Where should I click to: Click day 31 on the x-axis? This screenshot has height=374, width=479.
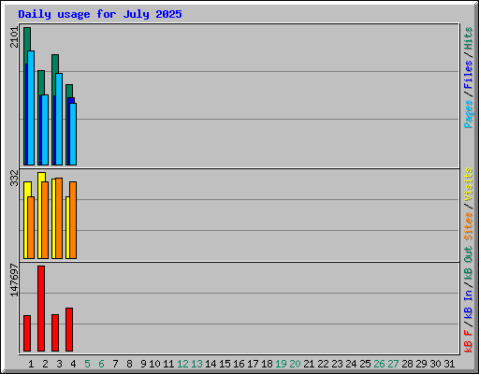[x=449, y=364]
